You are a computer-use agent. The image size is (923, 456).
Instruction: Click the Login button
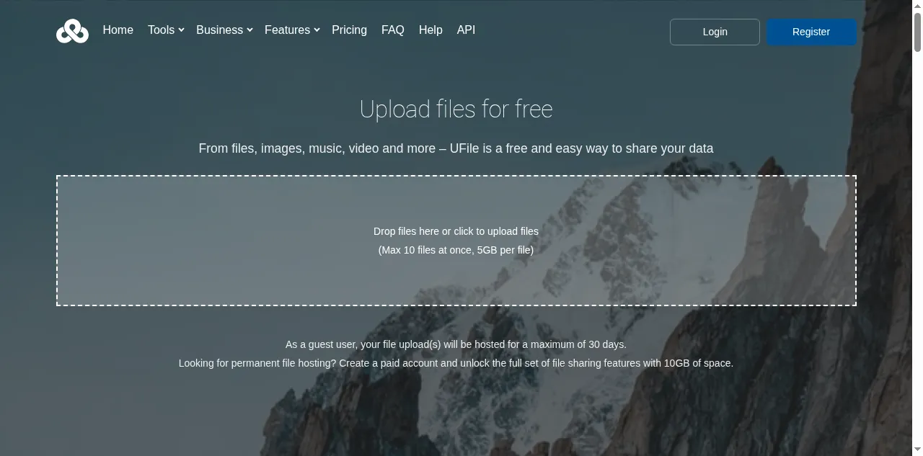(715, 32)
